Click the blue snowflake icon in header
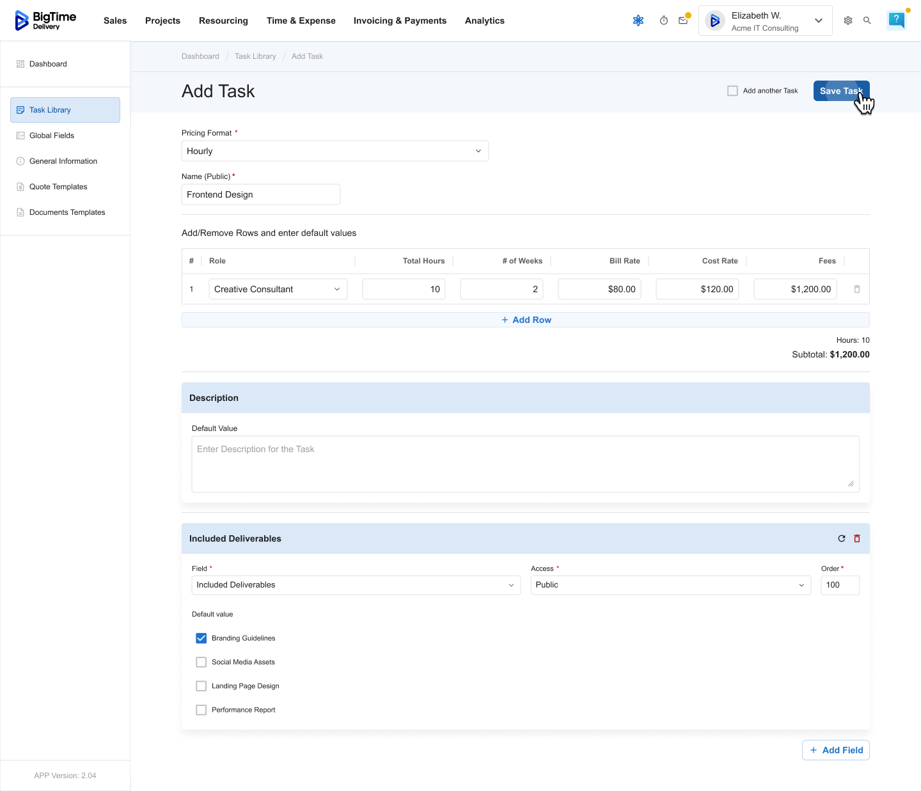This screenshot has width=921, height=791. pyautogui.click(x=638, y=20)
